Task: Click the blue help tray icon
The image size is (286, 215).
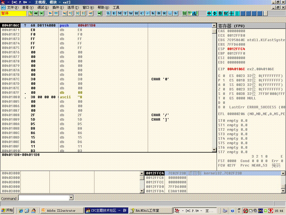Action: (232, 211)
